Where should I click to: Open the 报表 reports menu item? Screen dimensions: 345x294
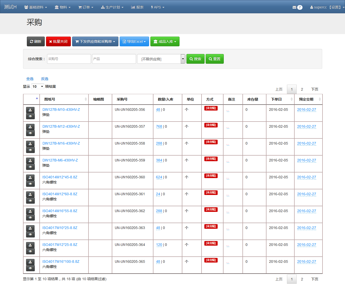tap(137, 7)
